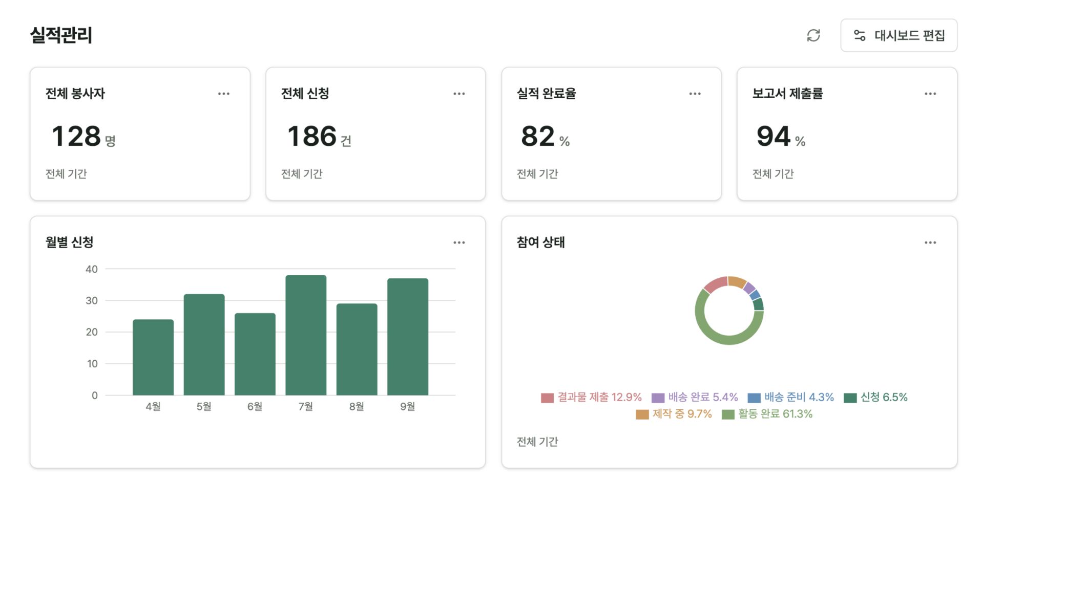Click the 186 건 application count
This screenshot has width=1086, height=614.
pyautogui.click(x=319, y=136)
